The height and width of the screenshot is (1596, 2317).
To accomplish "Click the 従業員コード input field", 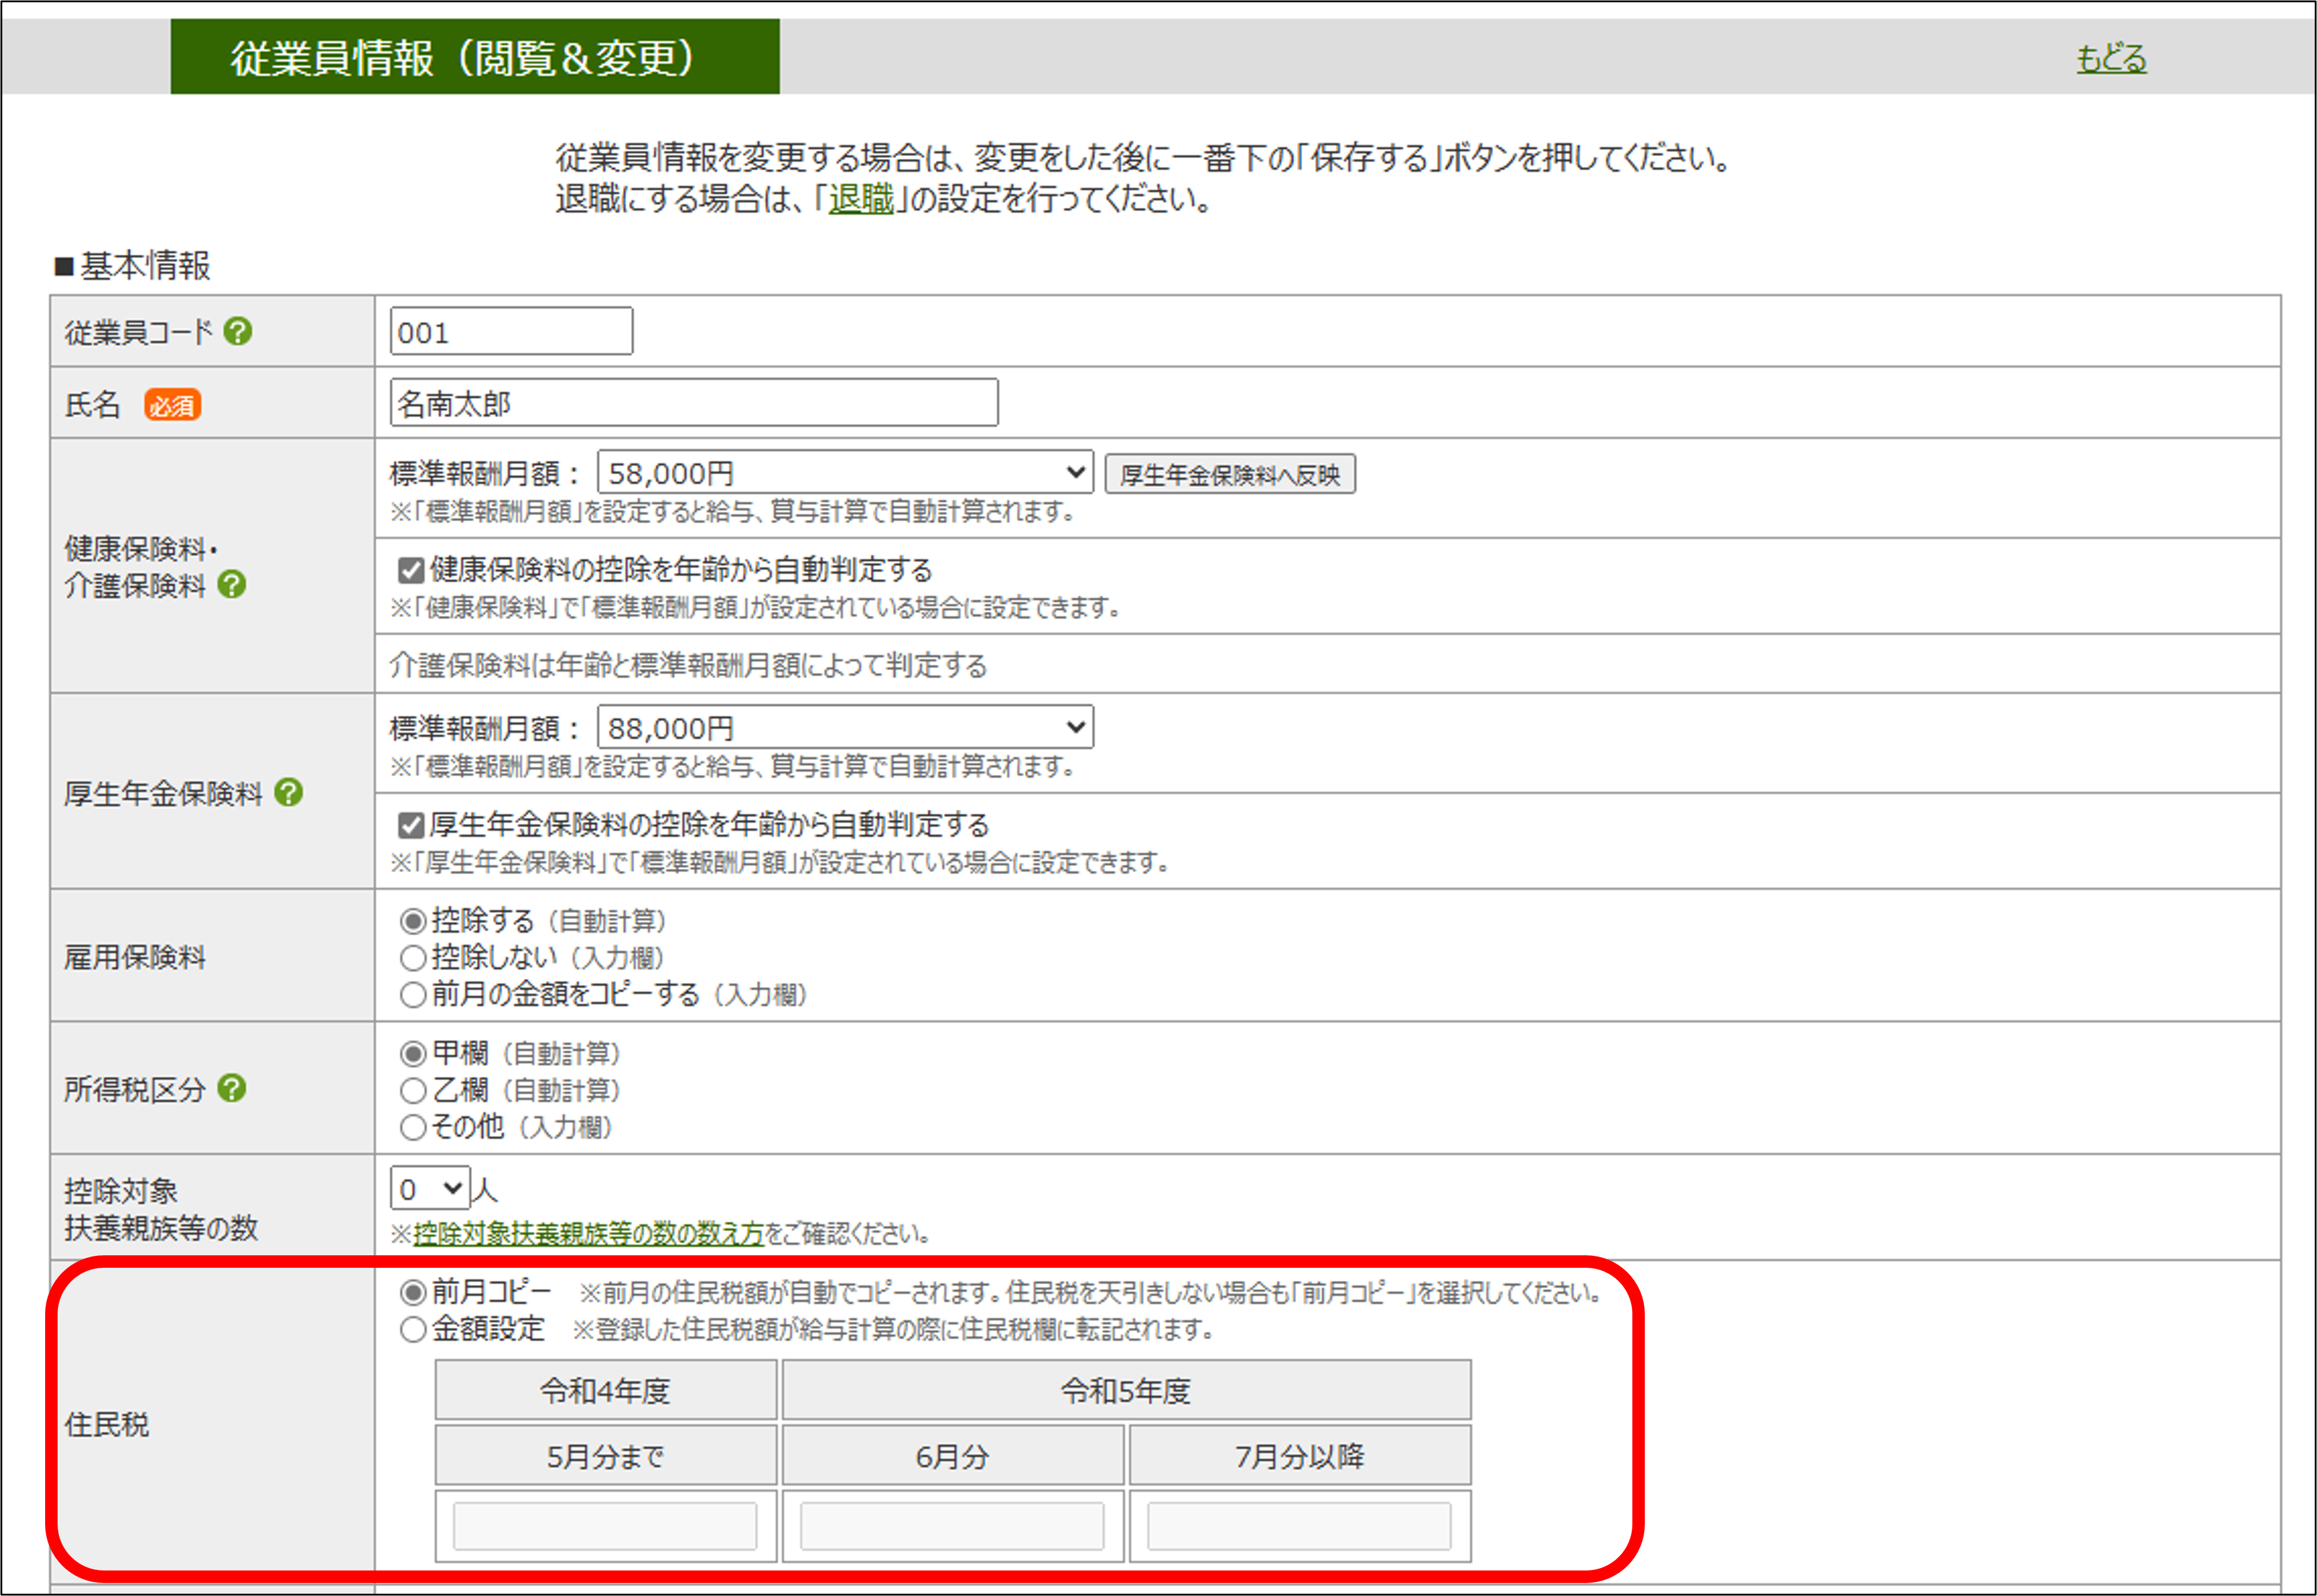I will 510,332.
